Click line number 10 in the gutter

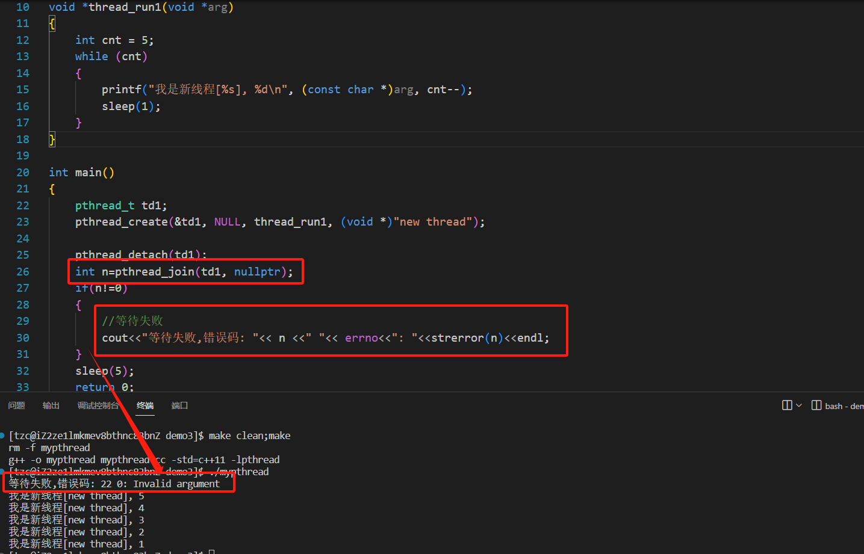coord(23,7)
